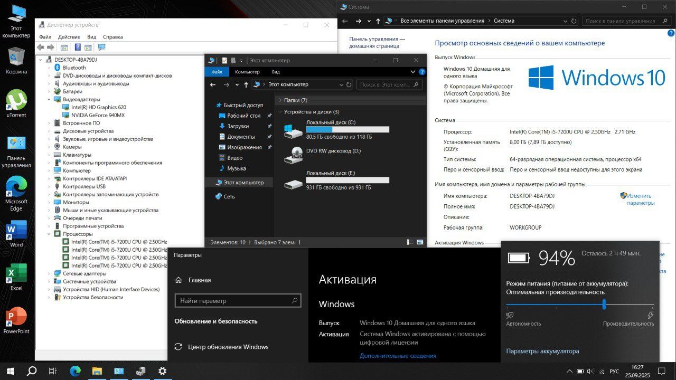676x380 pixels.
Task: Open Файл tab in Explorer
Action: point(217,72)
